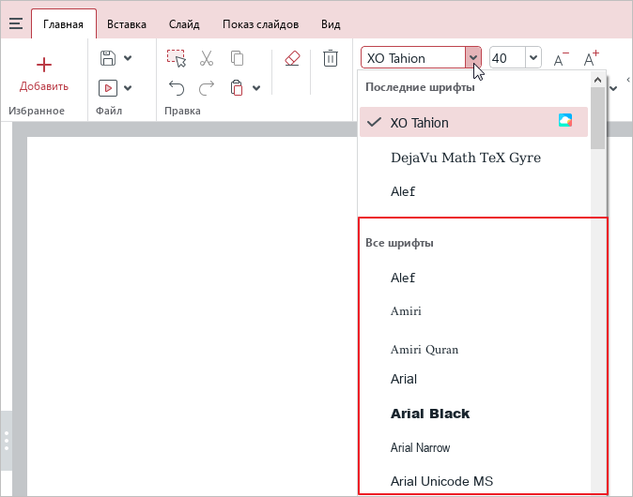Expand the font size 40 dropdown
The image size is (633, 497).
pyautogui.click(x=533, y=58)
